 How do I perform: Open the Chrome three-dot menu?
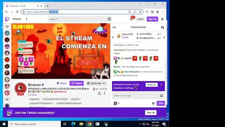(x=163, y=12)
